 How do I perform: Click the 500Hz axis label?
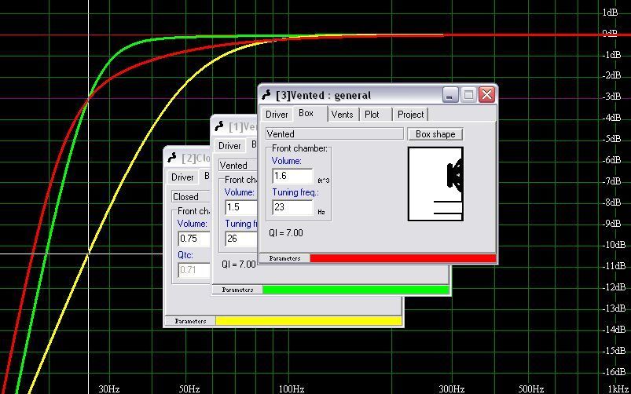(x=531, y=389)
